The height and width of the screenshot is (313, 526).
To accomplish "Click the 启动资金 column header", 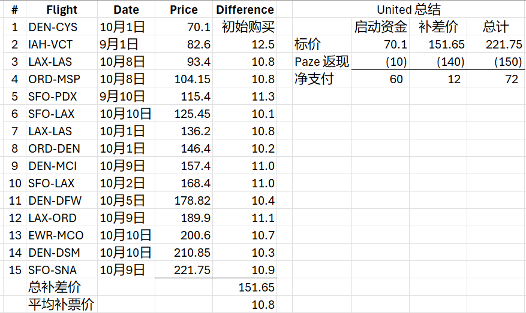I will coord(380,27).
